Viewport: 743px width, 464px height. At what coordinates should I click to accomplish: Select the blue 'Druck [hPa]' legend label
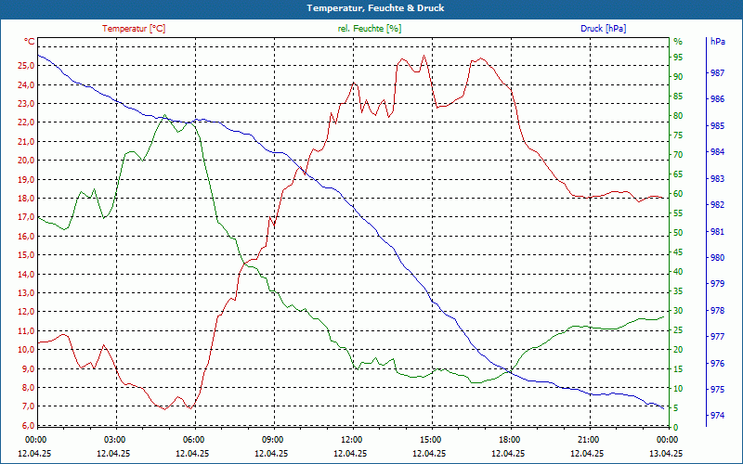(603, 29)
